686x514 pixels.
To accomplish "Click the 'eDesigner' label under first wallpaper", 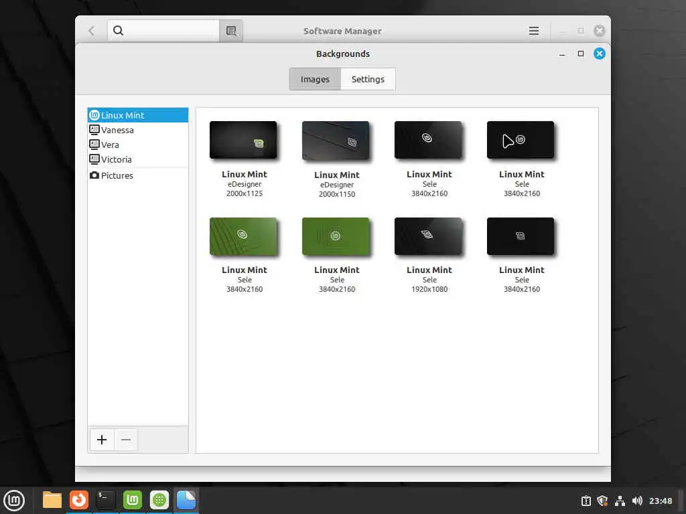I will [x=244, y=184].
